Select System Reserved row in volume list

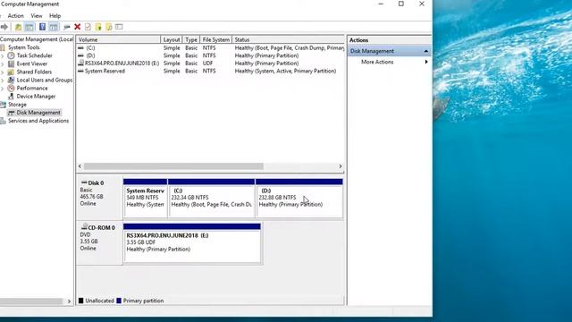(211, 71)
